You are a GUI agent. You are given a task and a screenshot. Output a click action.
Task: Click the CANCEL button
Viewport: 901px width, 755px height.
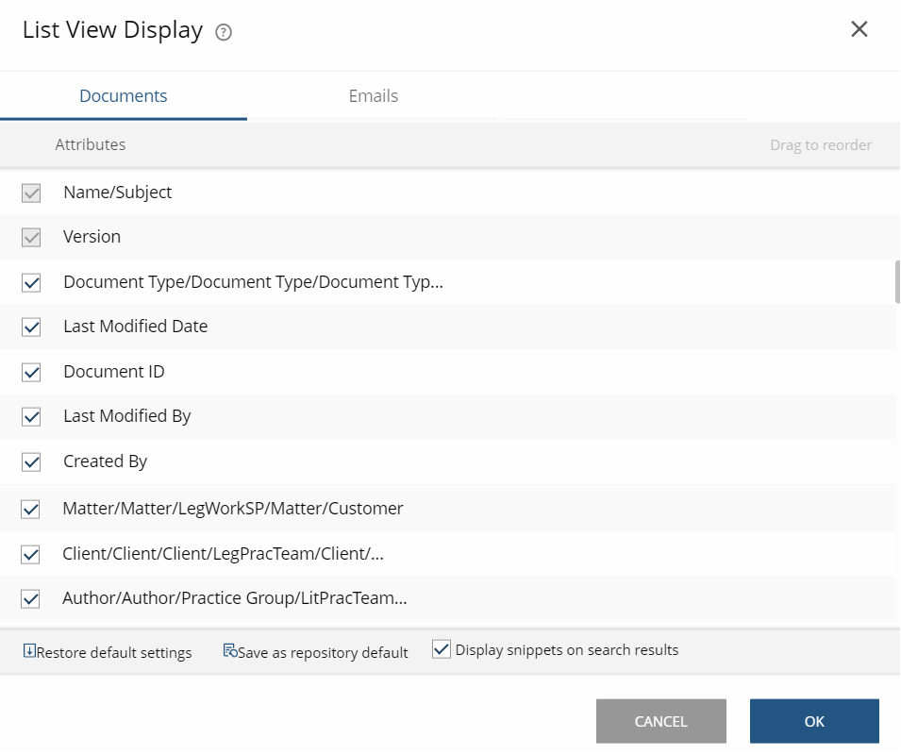tap(661, 720)
